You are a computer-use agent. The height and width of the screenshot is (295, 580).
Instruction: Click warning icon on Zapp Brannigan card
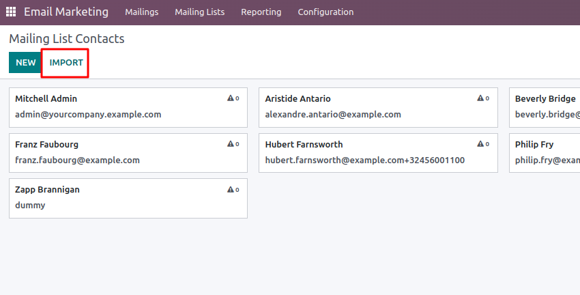pyautogui.click(x=231, y=189)
